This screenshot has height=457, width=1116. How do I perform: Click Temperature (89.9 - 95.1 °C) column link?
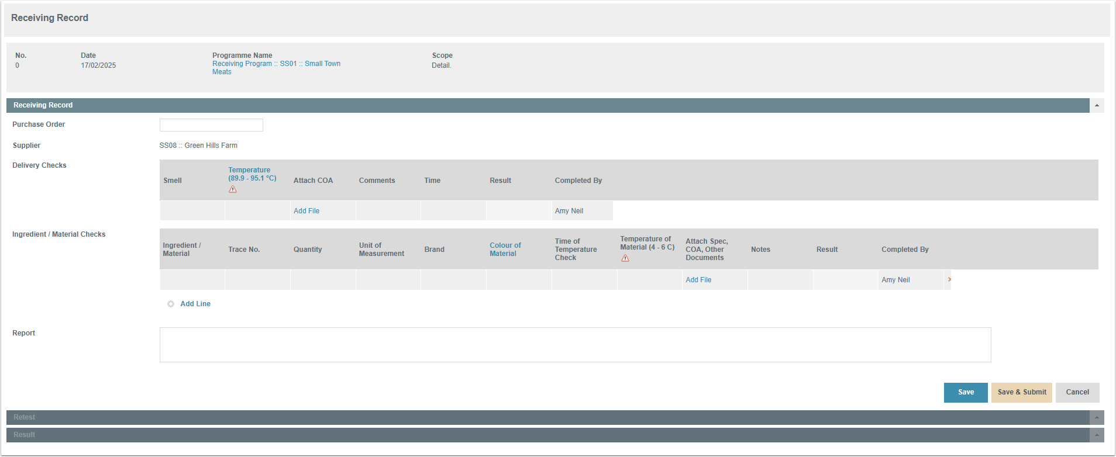[x=252, y=174]
